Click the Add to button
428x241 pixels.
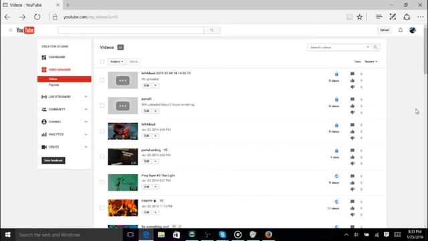click(x=134, y=62)
